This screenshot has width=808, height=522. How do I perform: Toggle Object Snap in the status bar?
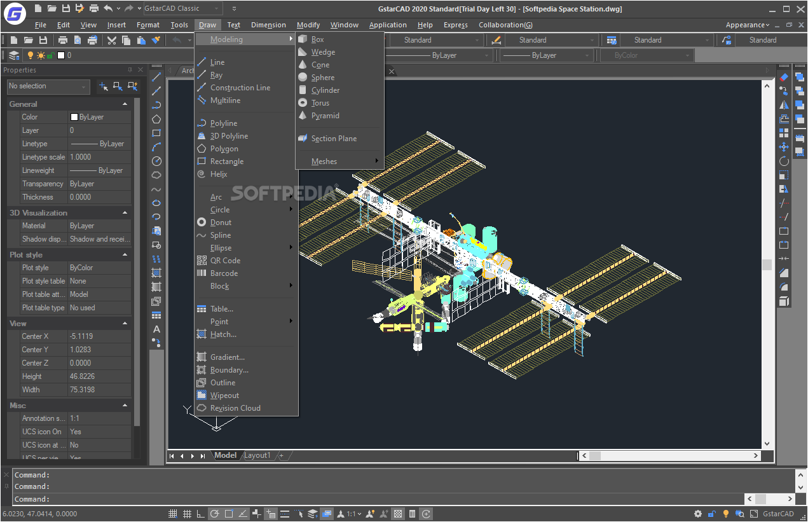[229, 514]
